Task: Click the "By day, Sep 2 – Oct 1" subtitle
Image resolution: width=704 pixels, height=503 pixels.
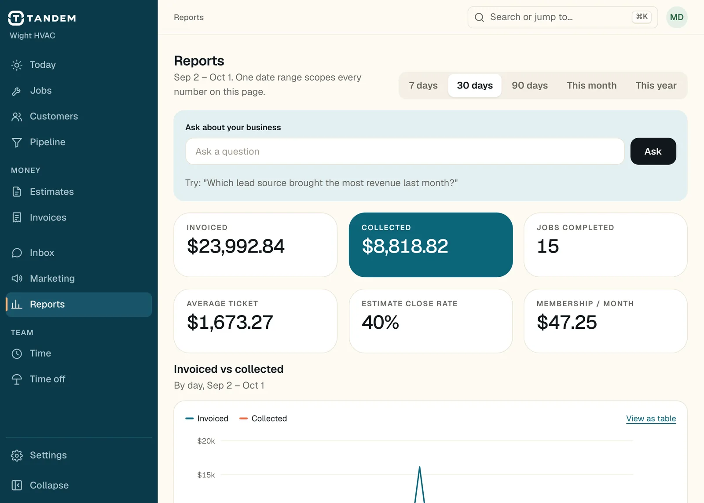Action: pyautogui.click(x=219, y=386)
